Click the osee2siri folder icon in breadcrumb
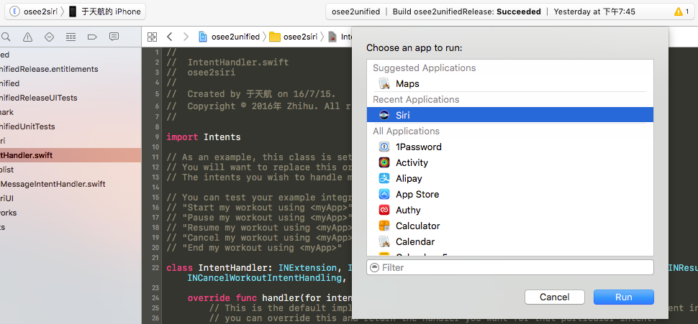This screenshot has width=698, height=324. click(x=275, y=37)
